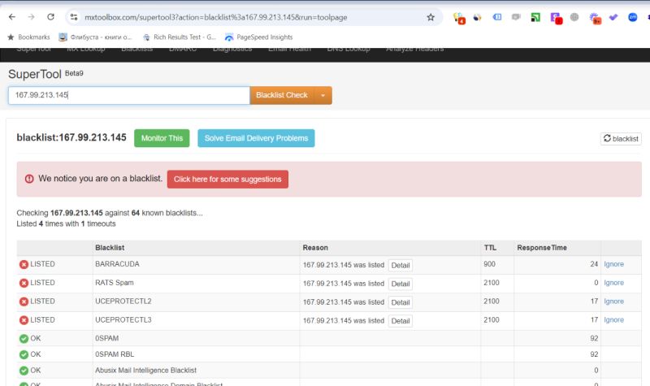This screenshot has width=650, height=386.
Task: Click the blacklist:167.99.213.145 heading
Action: coord(71,137)
